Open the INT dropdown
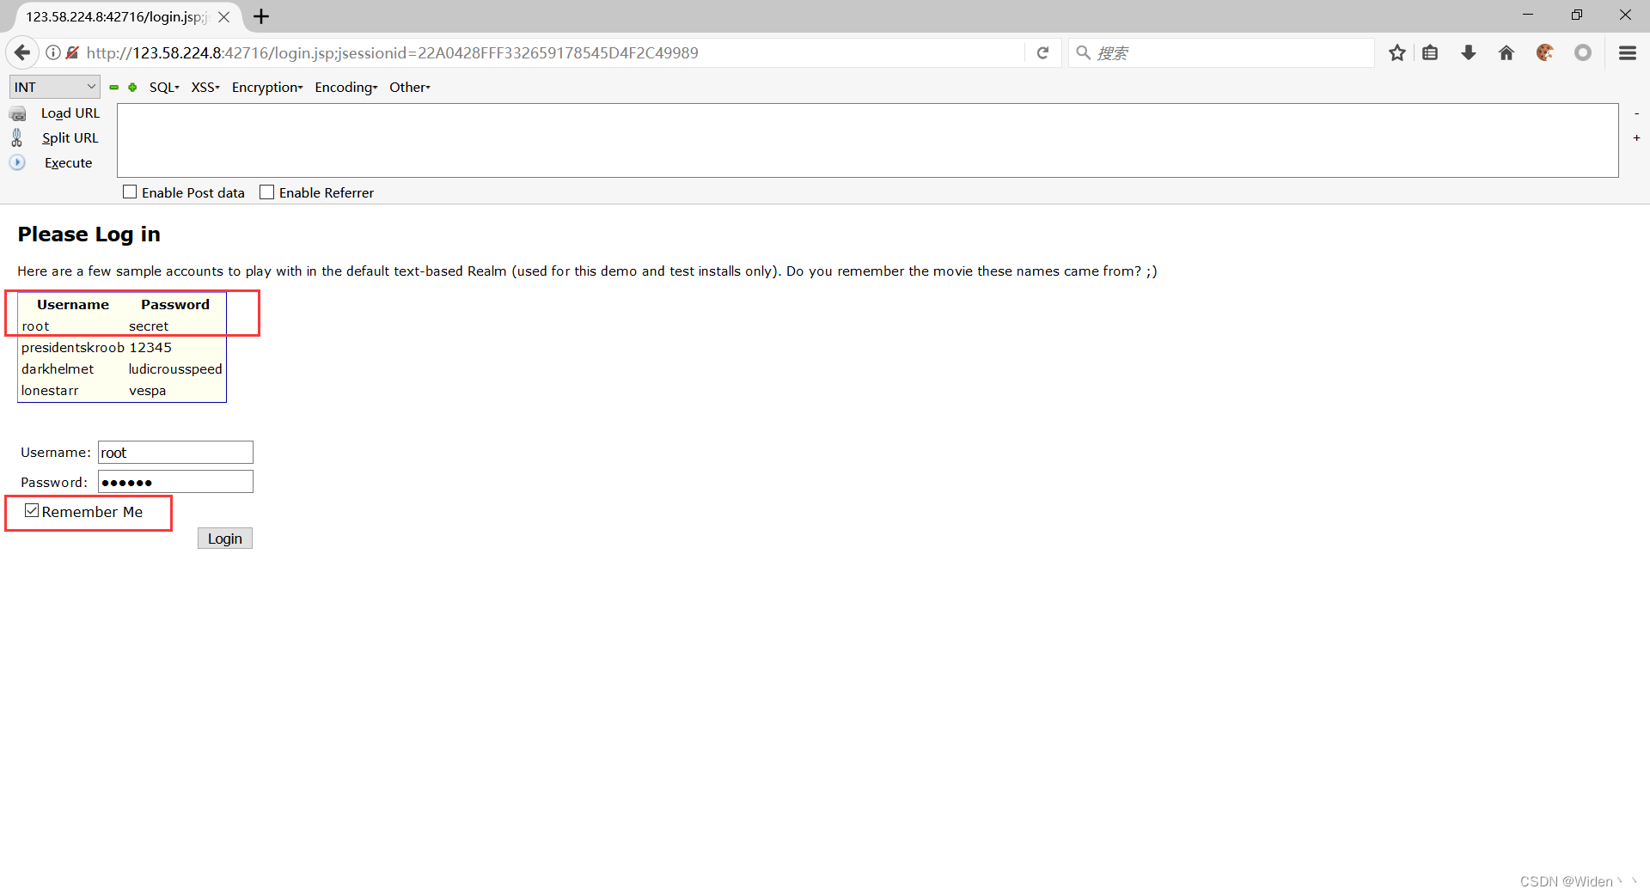The image size is (1650, 895). coord(55,87)
